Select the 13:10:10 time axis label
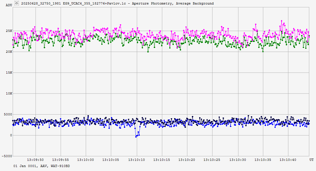The image size is (316, 171). click(x=137, y=160)
